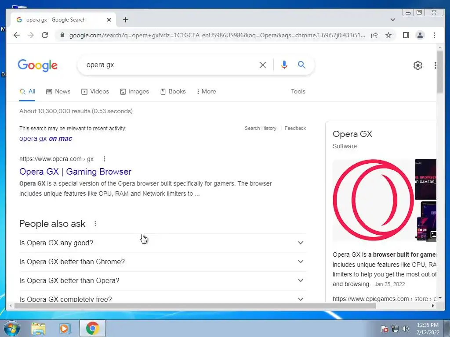Screen dimensions: 450x337
Task: Click the address bar URL
Action: [217, 35]
